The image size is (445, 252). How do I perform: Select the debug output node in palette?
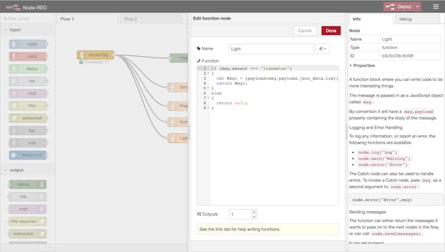(x=27, y=184)
